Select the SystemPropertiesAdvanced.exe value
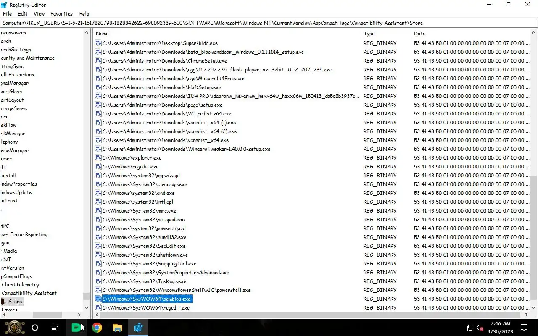 click(x=166, y=273)
